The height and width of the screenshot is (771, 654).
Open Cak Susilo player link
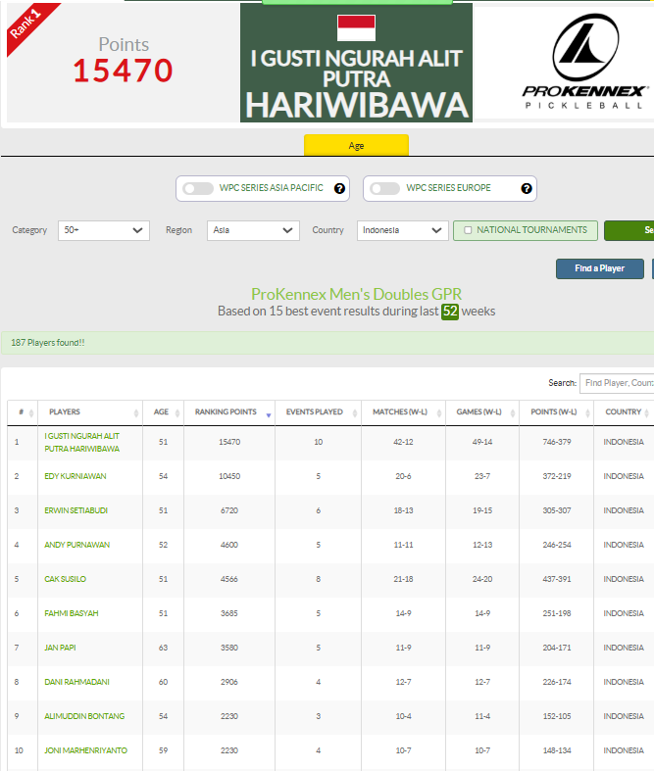[x=65, y=579]
